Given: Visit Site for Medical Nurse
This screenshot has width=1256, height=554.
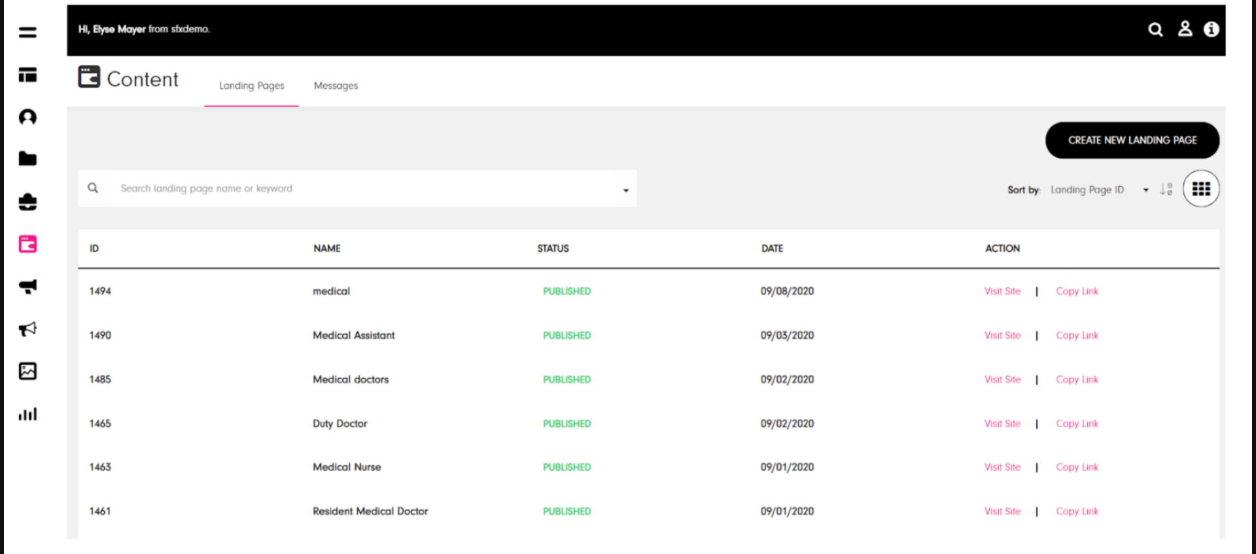Looking at the screenshot, I should 1002,467.
